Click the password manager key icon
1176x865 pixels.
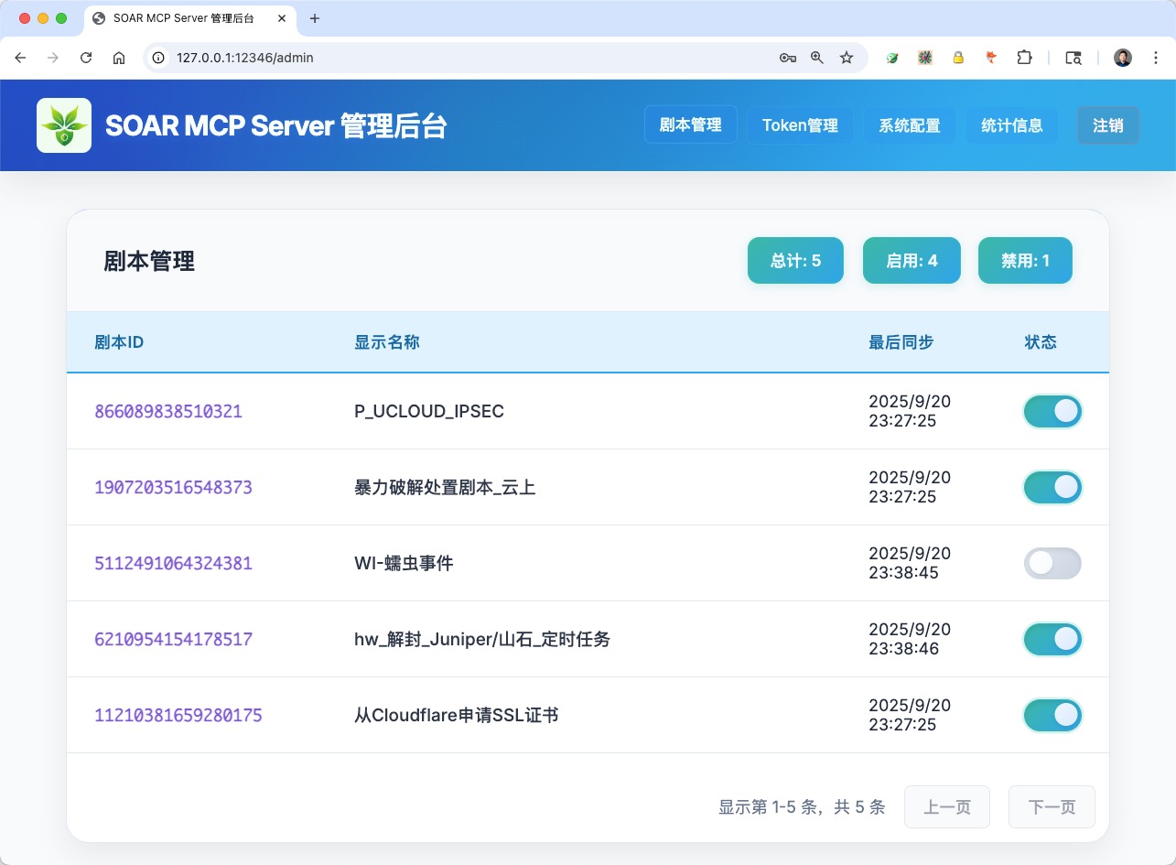(787, 57)
